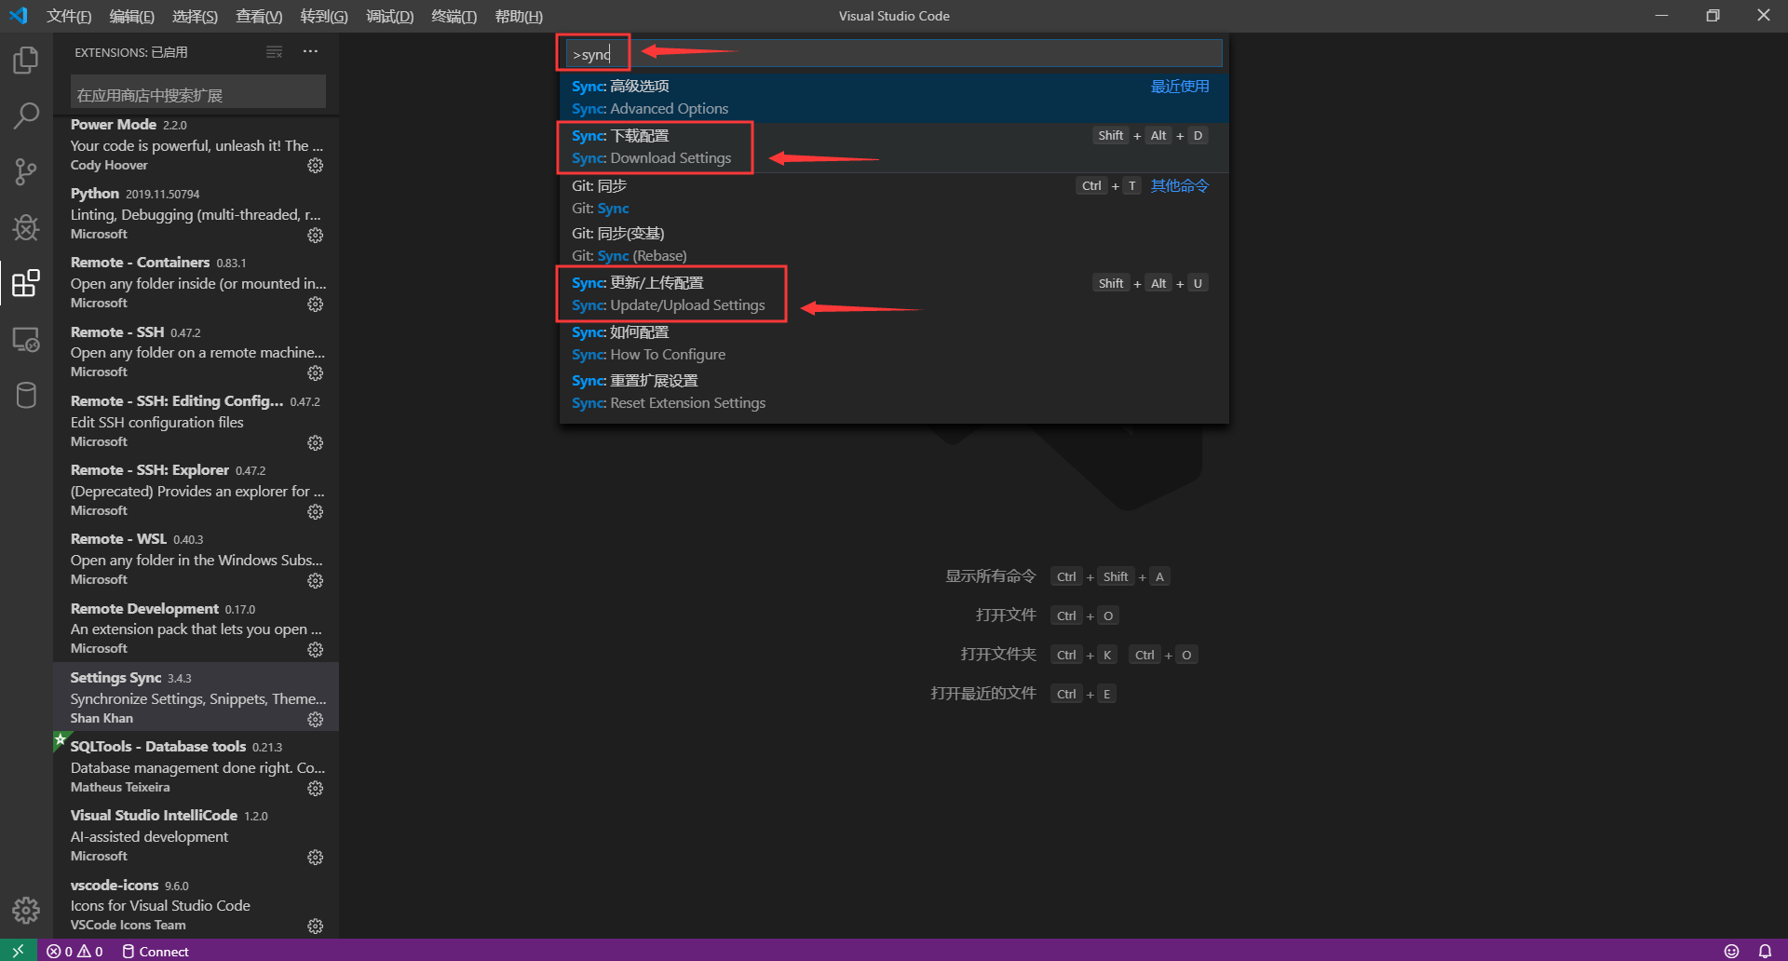Open manage gear for Remote - SSH: Explorer

pos(316,511)
